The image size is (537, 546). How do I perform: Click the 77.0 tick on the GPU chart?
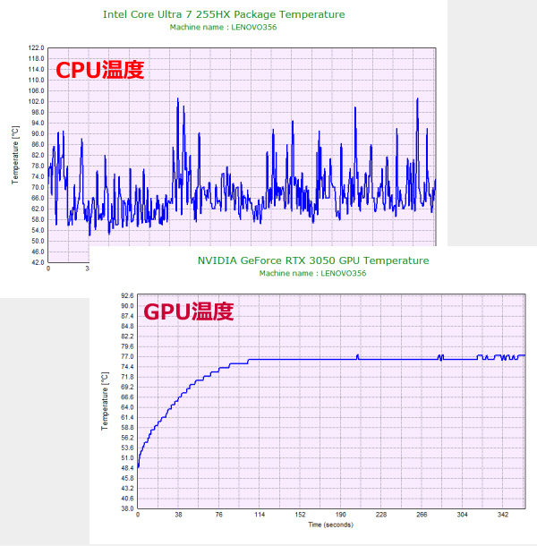tap(125, 355)
